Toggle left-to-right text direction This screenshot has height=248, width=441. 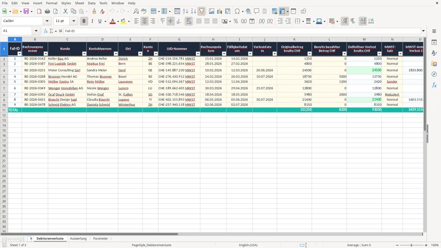pos(345,21)
